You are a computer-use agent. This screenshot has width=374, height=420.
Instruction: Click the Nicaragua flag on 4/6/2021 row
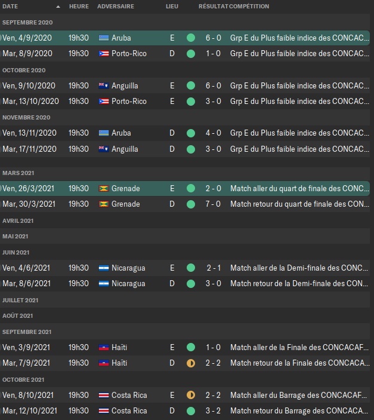pyautogui.click(x=104, y=268)
